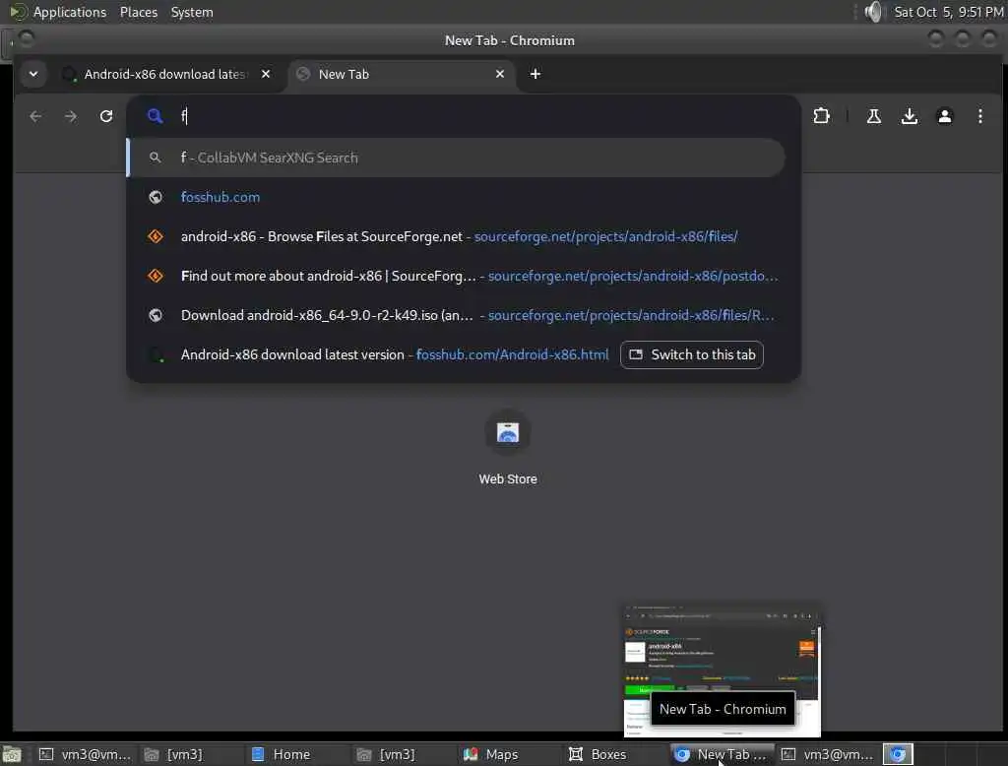Image resolution: width=1008 pixels, height=766 pixels.
Task: Close the Android-x86 download tab
Action: 266,74
